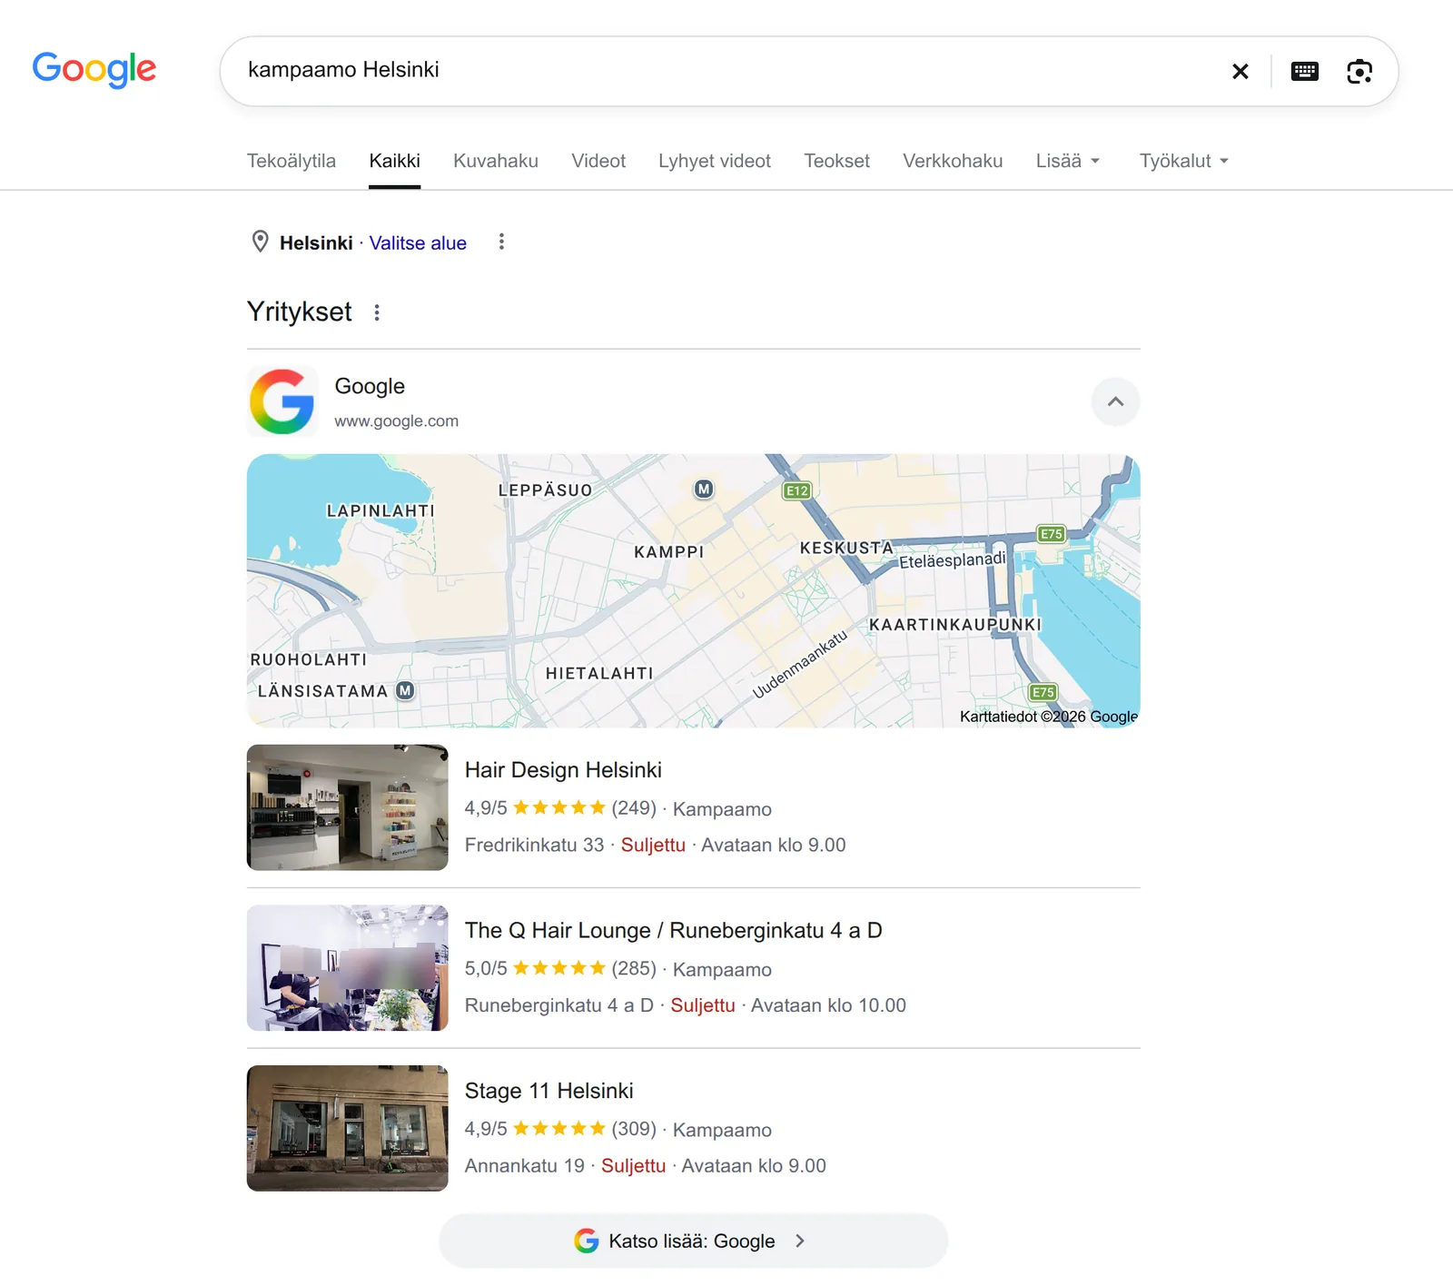Open the Lyhyet videot tab
The image size is (1453, 1286).
[x=715, y=161]
